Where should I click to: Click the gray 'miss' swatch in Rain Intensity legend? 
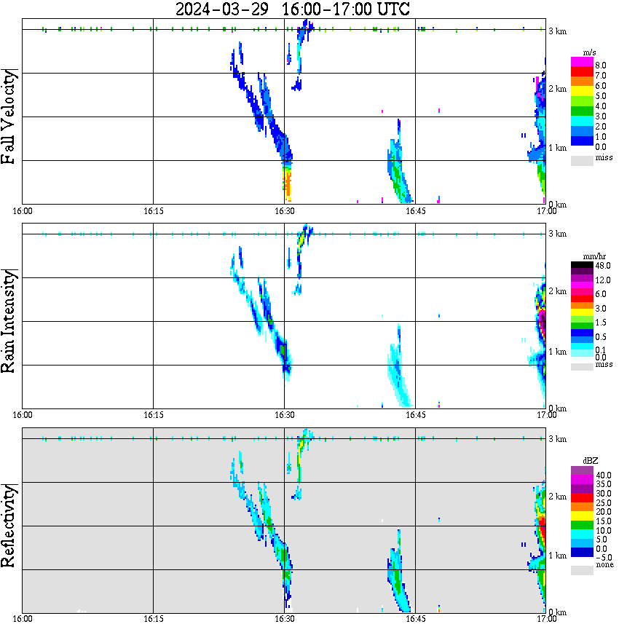point(582,367)
